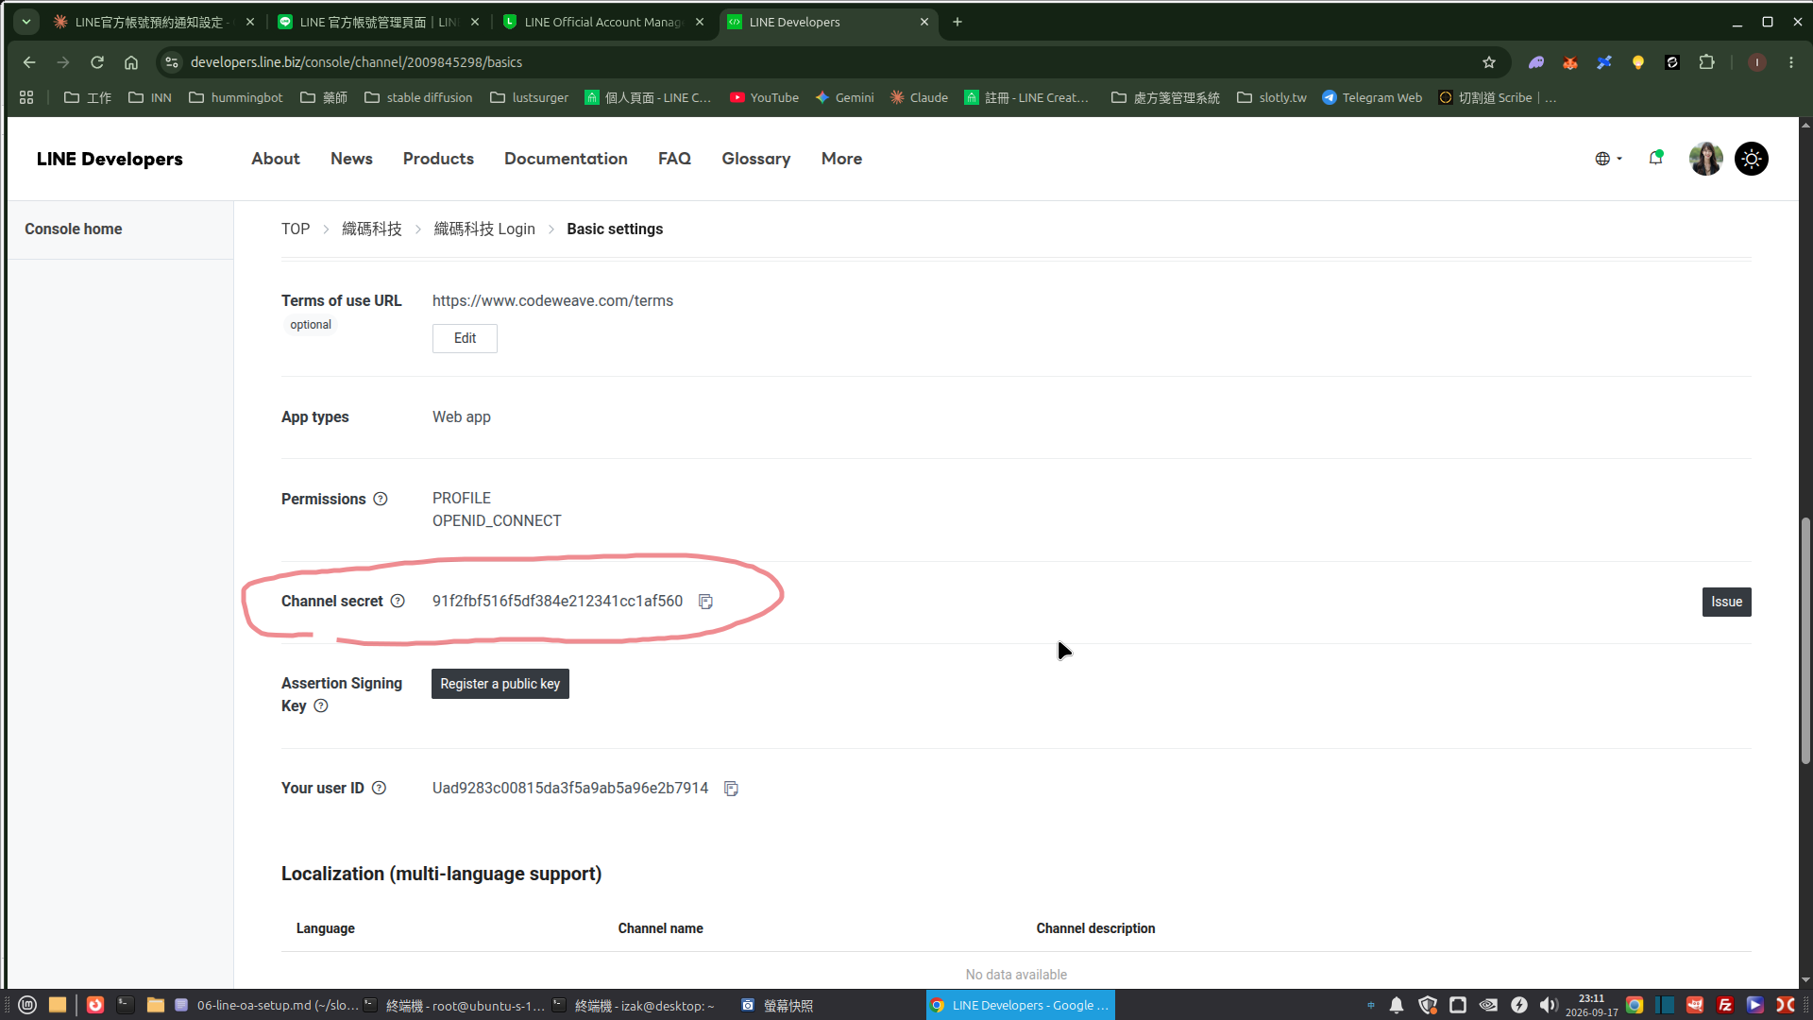The image size is (1813, 1020).
Task: Open the user profile avatar
Action: [x=1705, y=159]
